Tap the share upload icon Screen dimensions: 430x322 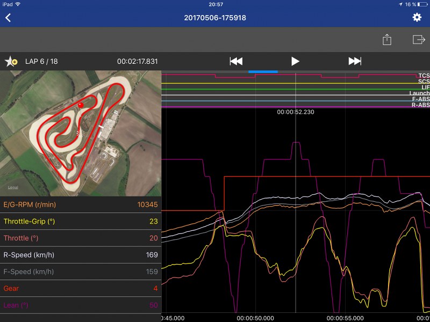point(386,40)
